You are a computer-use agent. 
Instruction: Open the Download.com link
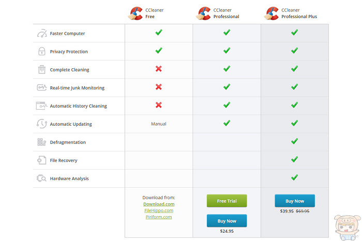pos(159,204)
